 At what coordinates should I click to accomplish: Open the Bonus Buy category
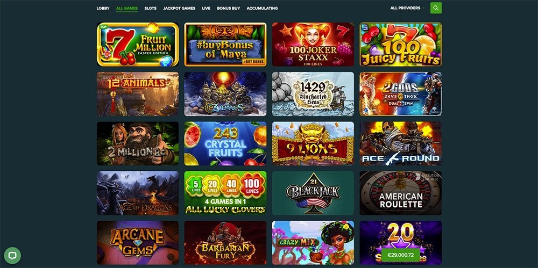(x=229, y=8)
